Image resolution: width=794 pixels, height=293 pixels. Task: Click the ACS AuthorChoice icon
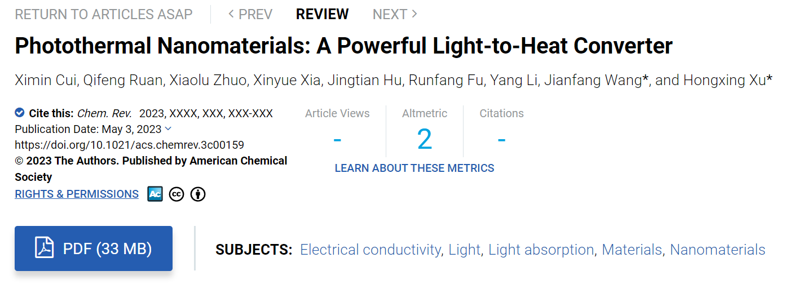pos(155,194)
